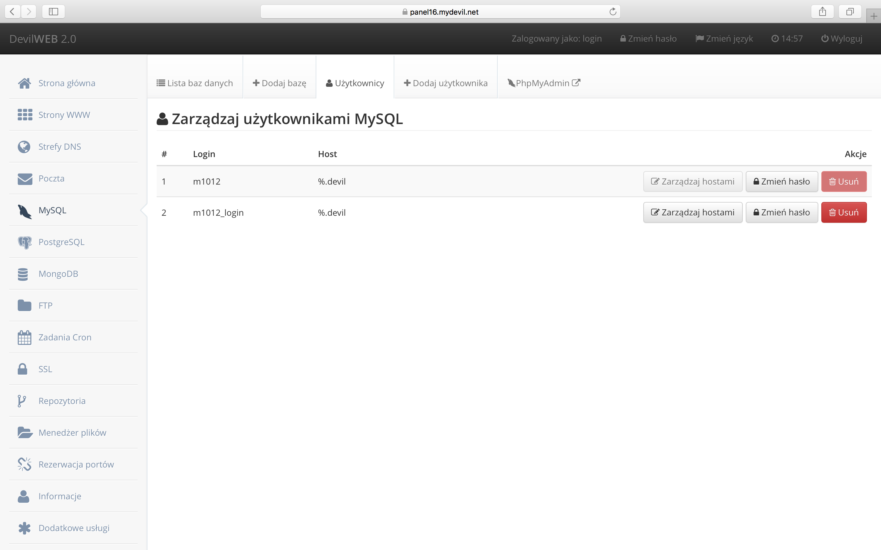Open the Dodaj użytkownika tab

(x=445, y=82)
